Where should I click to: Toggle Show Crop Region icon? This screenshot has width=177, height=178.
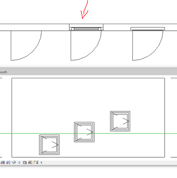click(8, 162)
